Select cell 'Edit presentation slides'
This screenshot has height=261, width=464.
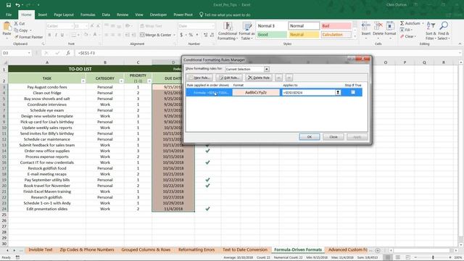coord(47,209)
